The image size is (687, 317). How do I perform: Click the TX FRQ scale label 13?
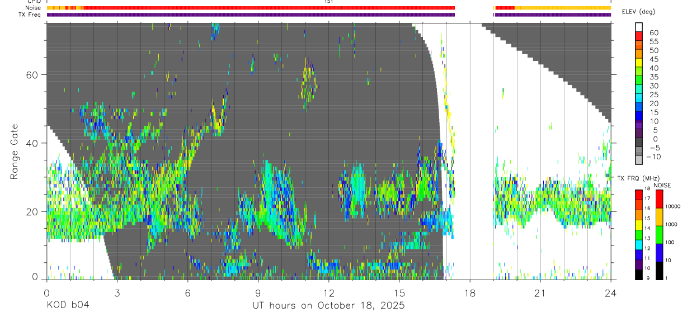click(648, 239)
